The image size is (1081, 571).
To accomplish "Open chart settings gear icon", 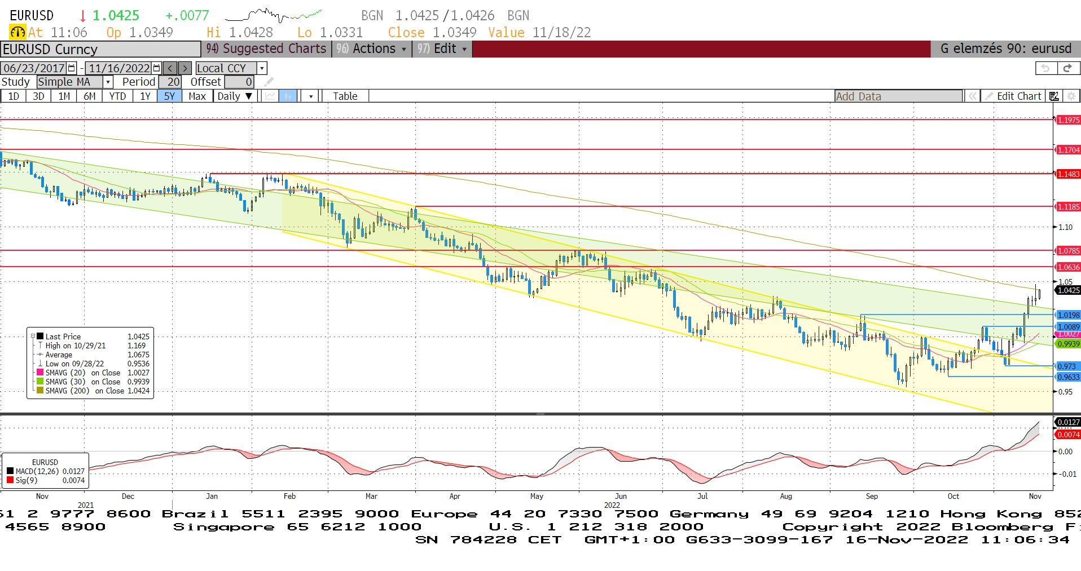I will click(1071, 96).
